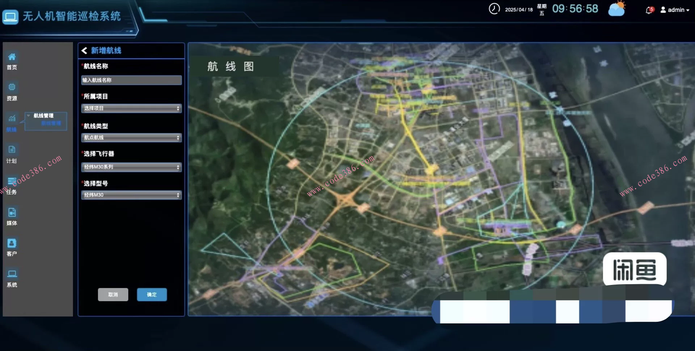Click the 无人机智能巡检系统 system title

[x=72, y=16]
